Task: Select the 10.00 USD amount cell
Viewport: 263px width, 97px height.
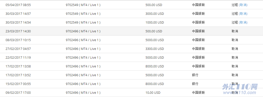Action: pyautogui.click(x=153, y=93)
